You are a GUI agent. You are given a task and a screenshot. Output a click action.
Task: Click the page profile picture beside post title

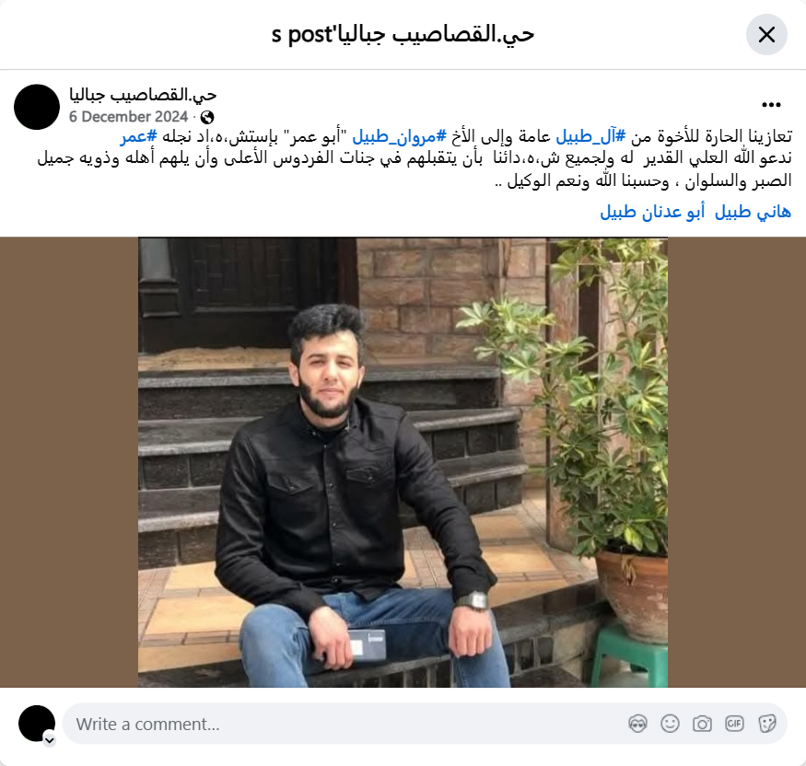[37, 107]
